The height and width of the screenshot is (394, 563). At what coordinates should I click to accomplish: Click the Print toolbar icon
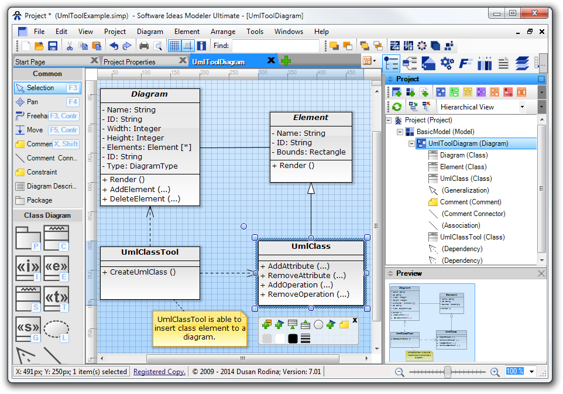point(144,46)
